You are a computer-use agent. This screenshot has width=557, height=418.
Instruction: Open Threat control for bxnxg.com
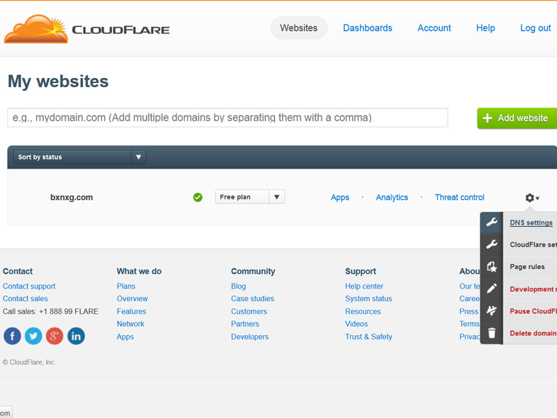(x=460, y=197)
